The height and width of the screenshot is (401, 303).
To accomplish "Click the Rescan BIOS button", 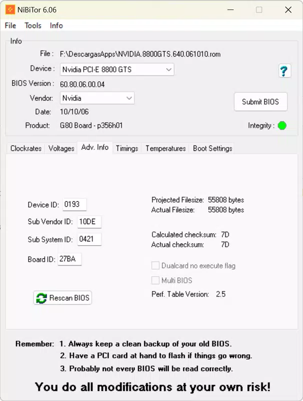I will coord(63,298).
